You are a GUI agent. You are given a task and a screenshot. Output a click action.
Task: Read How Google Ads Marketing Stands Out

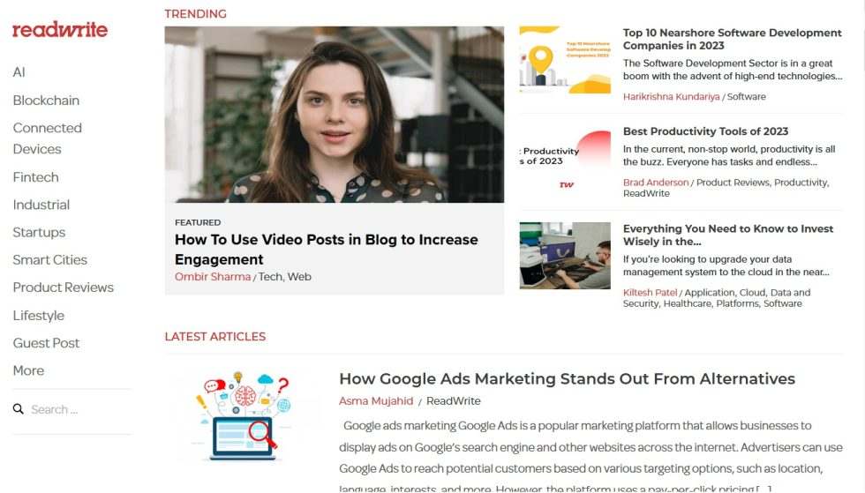pos(567,379)
